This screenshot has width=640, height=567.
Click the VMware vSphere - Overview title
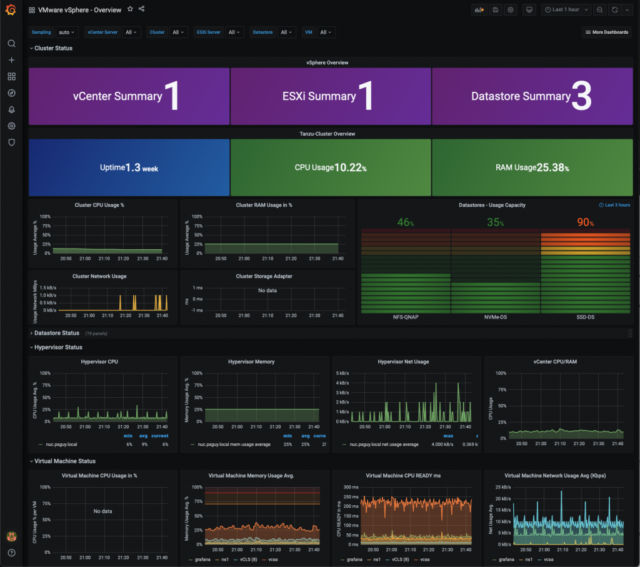[x=79, y=10]
